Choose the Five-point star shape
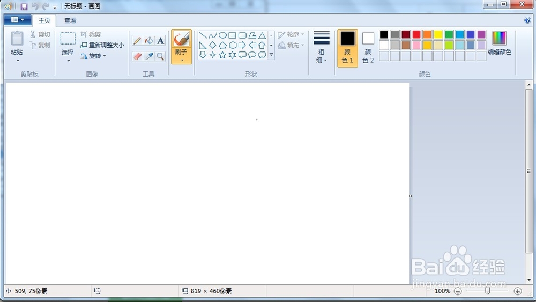Image resolution: width=536 pixels, height=302 pixels. [222, 55]
